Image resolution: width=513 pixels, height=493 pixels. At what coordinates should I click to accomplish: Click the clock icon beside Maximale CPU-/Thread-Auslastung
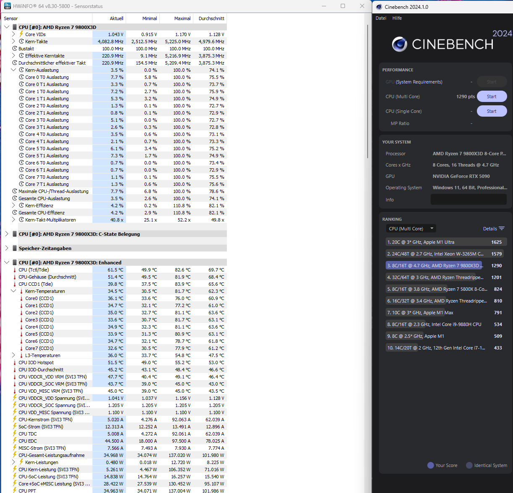point(15,191)
